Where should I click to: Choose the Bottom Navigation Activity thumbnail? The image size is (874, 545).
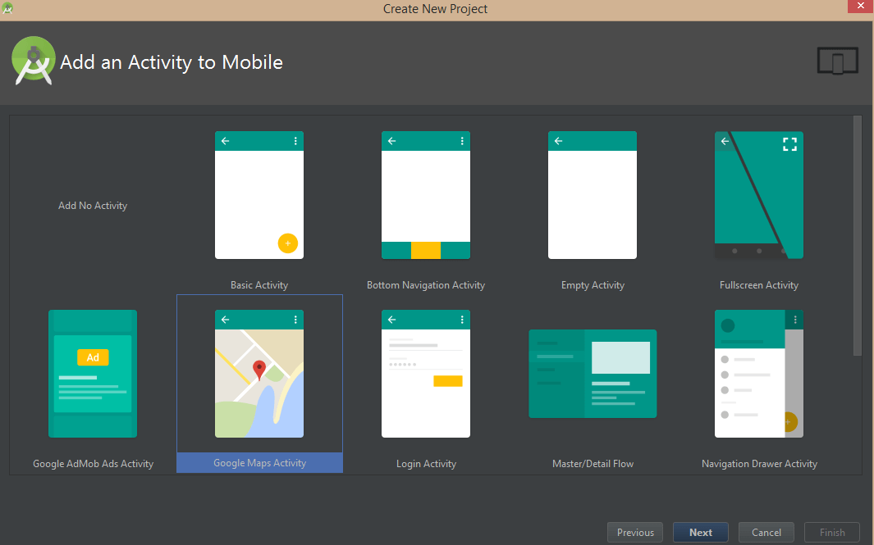click(426, 195)
